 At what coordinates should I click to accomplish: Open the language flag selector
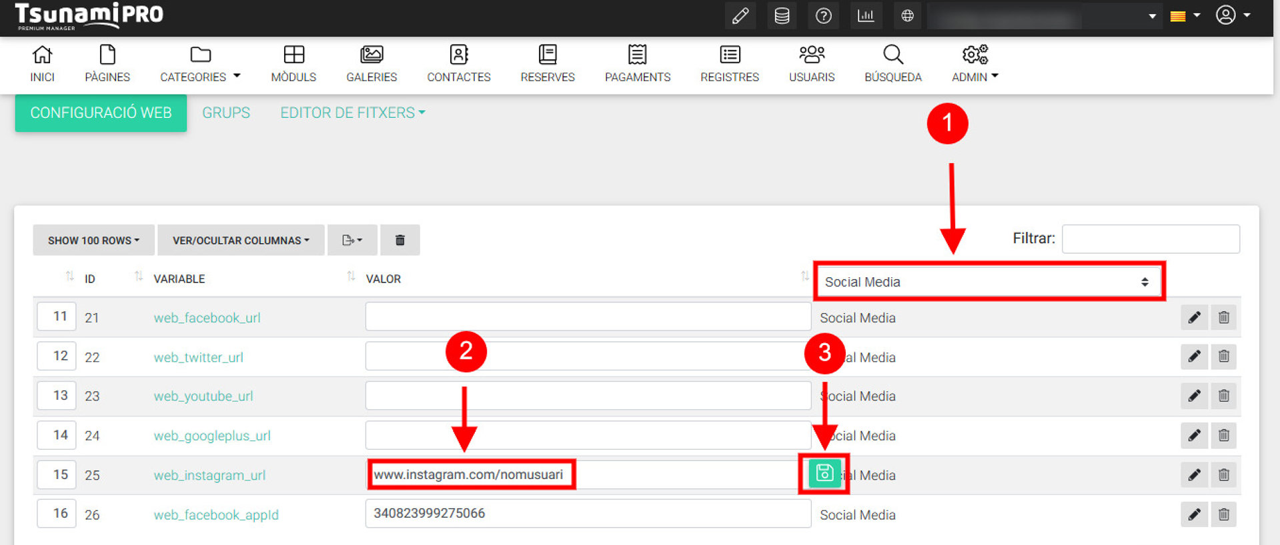point(1185,16)
